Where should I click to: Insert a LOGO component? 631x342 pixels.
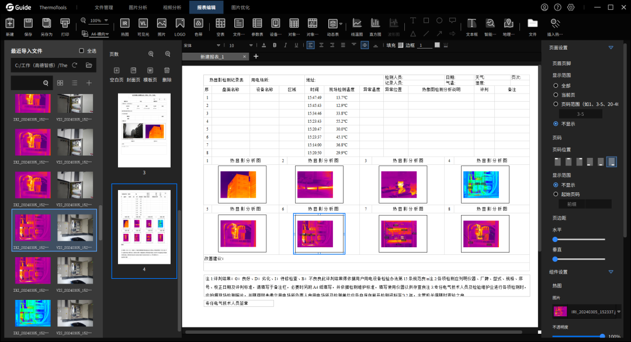[x=180, y=23]
